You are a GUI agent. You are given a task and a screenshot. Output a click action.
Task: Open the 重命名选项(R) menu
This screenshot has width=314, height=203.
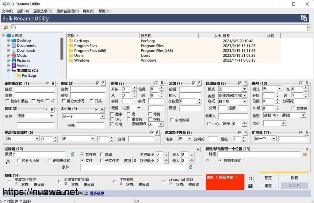click(67, 11)
